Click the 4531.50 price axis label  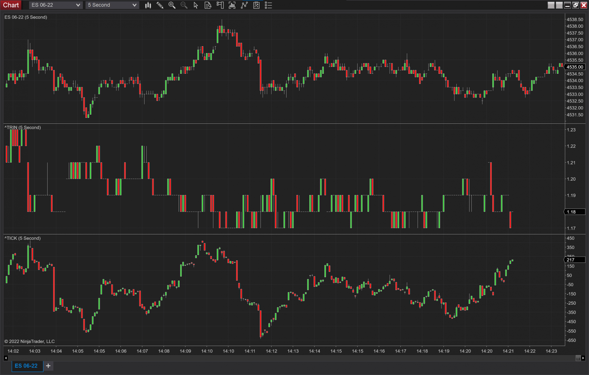click(575, 115)
